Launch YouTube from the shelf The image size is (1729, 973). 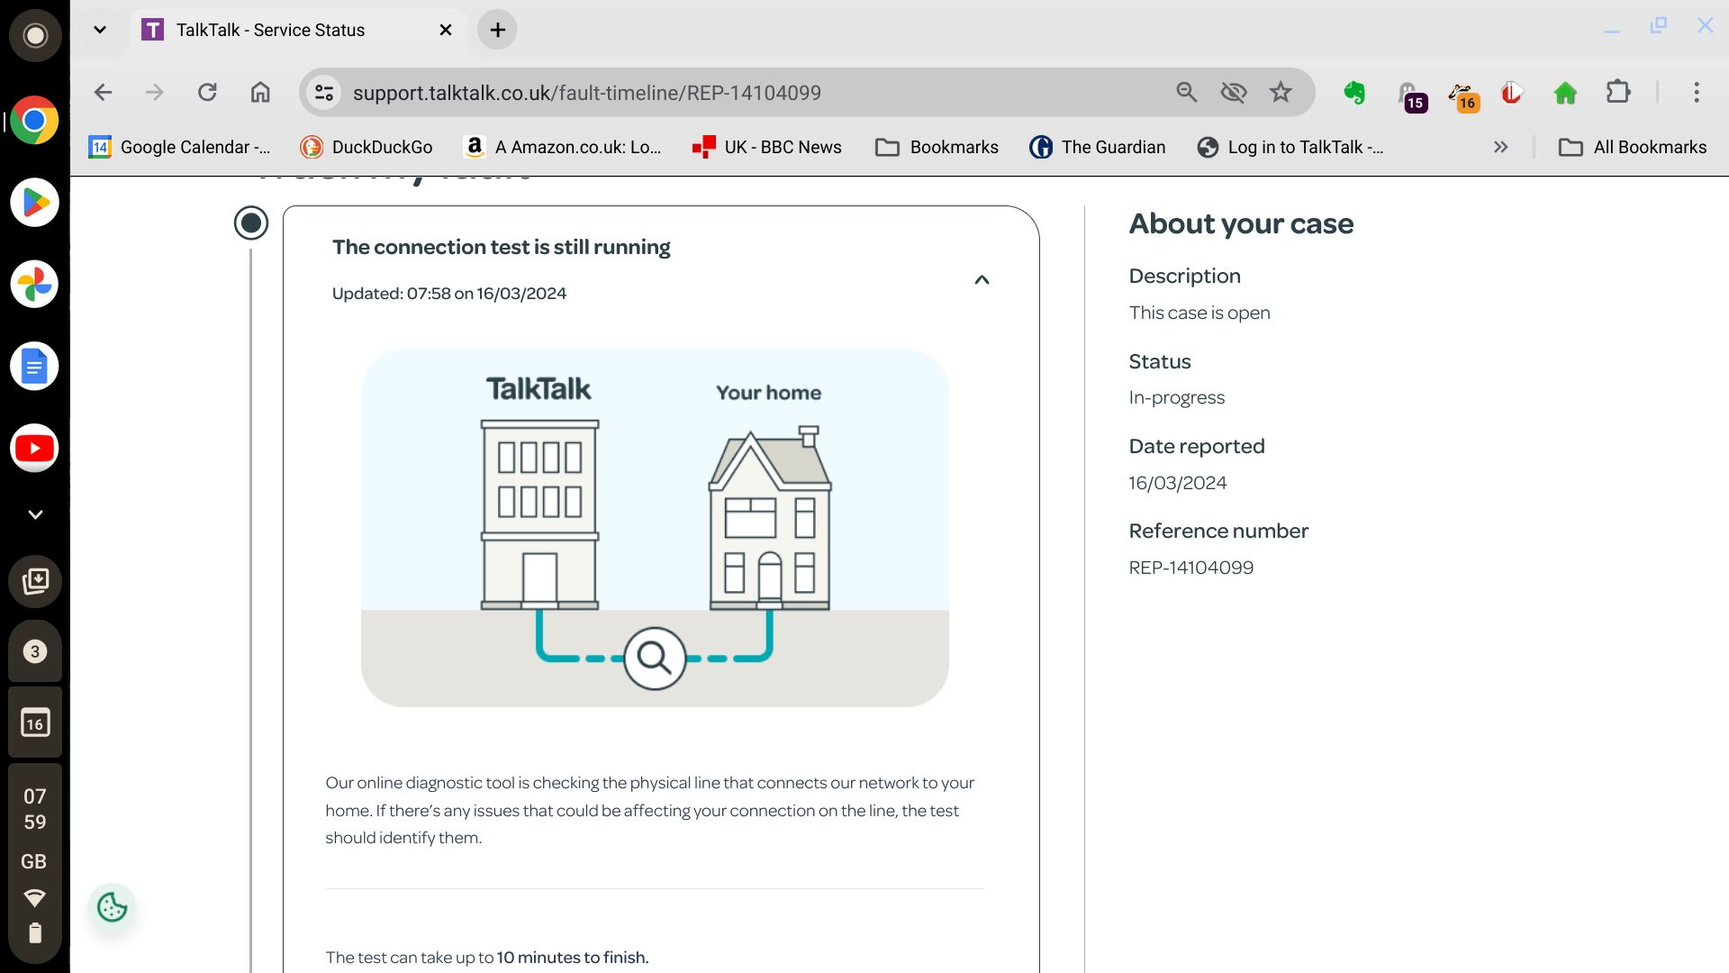(34, 448)
